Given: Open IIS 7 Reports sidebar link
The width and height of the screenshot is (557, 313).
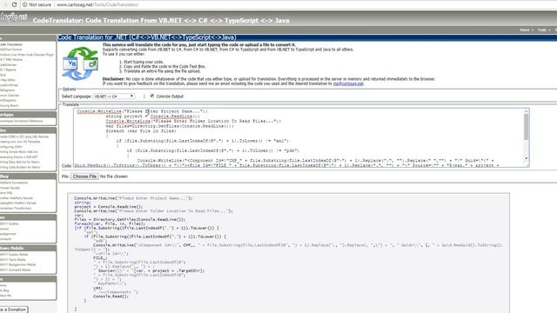Looking at the screenshot, I should point(8,70).
